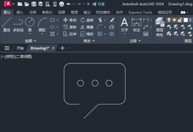
Task: Switch to the Start (开始) file tab
Action: 20,48
